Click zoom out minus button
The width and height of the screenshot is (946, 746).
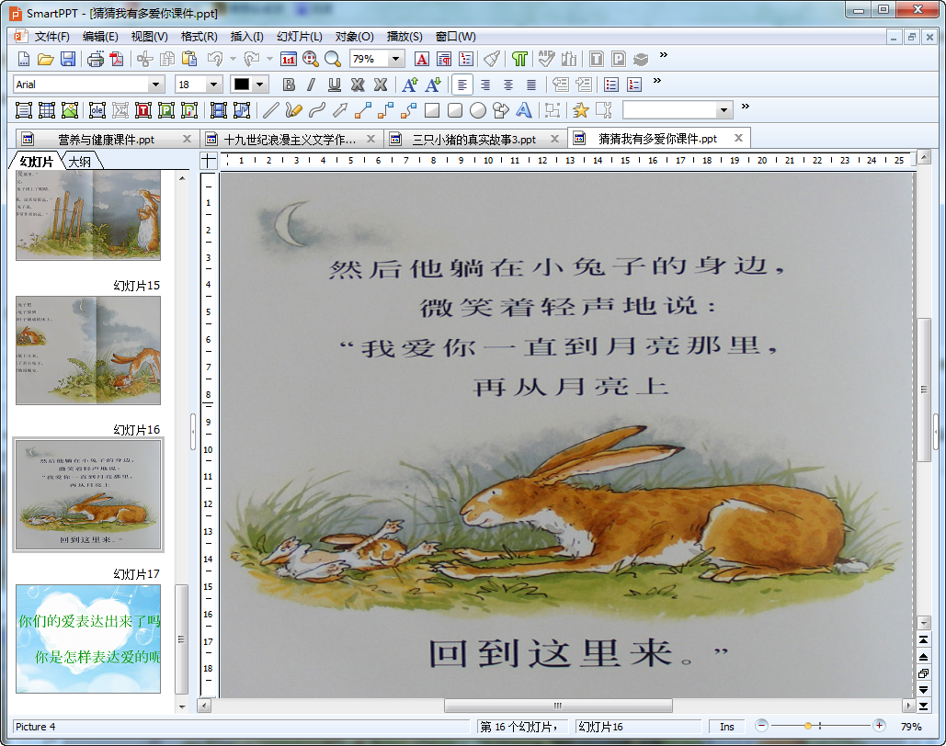coord(761,726)
